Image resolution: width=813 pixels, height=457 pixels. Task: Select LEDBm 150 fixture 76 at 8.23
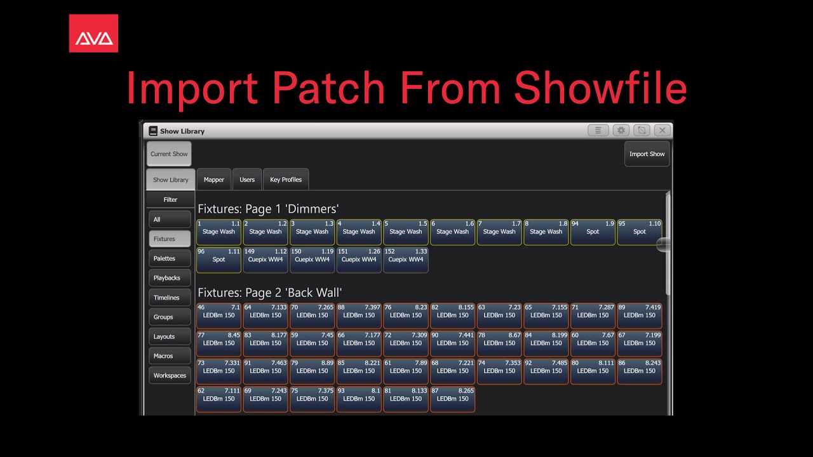coord(406,315)
